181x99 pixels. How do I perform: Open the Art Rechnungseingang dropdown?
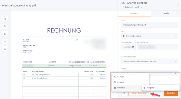[x=150, y=36]
